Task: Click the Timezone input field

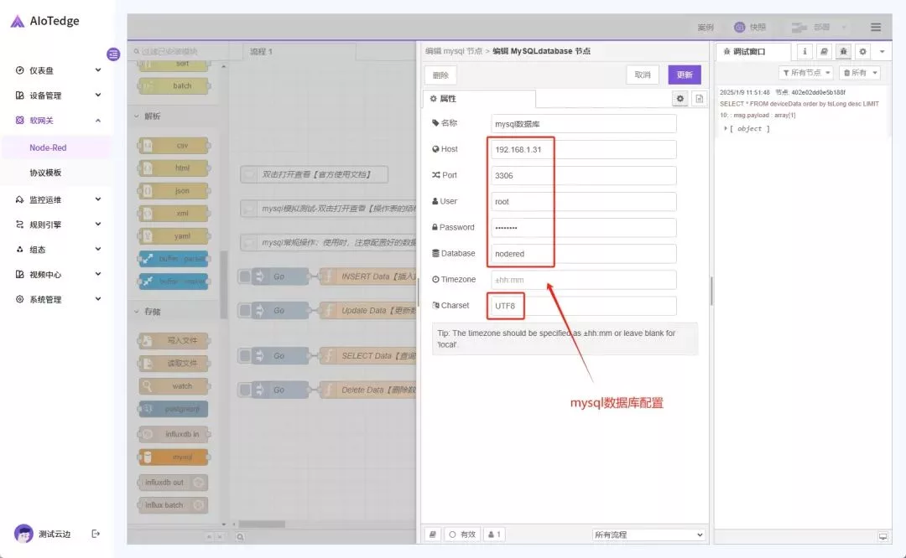Action: coord(583,280)
